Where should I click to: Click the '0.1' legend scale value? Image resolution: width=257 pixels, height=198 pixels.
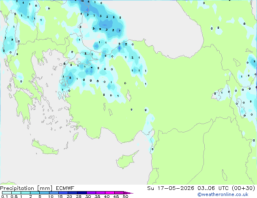coord(4,196)
